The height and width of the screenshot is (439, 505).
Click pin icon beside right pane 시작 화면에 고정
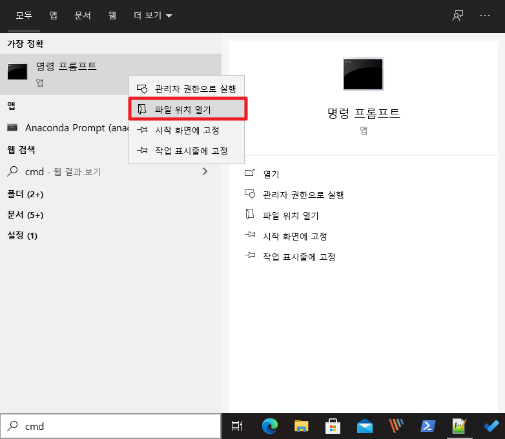pos(250,235)
